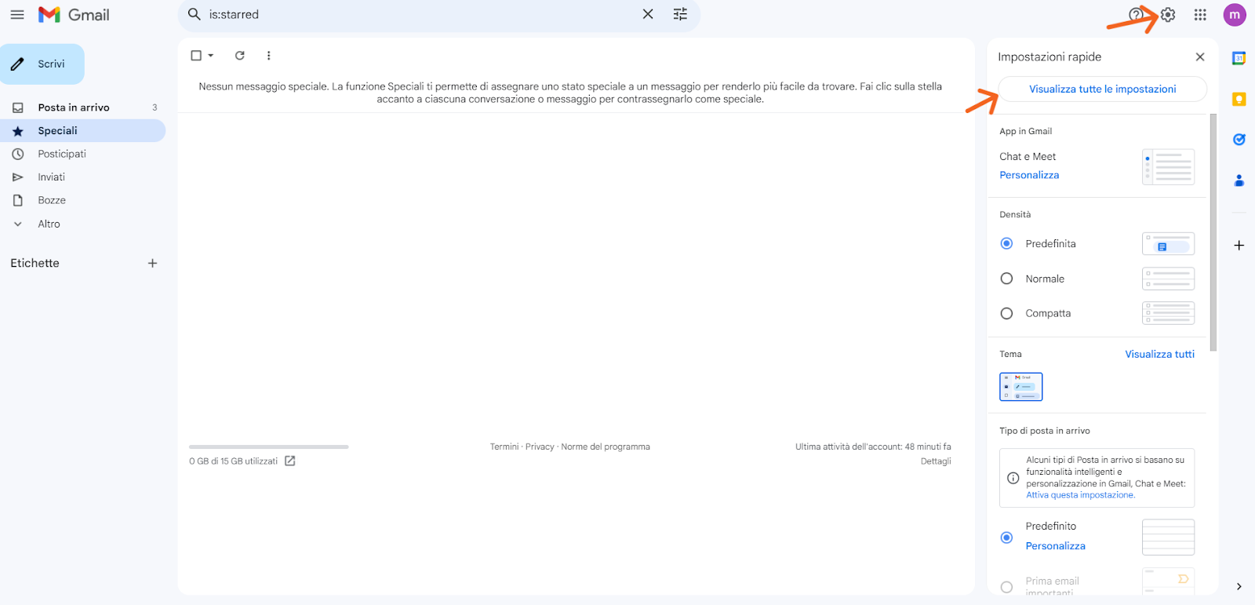Open the account avatar 'm'
Screen dimensions: 1255x605
(1235, 15)
